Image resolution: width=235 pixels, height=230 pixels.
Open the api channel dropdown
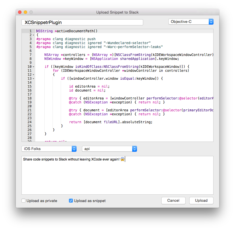click(x=109, y=149)
